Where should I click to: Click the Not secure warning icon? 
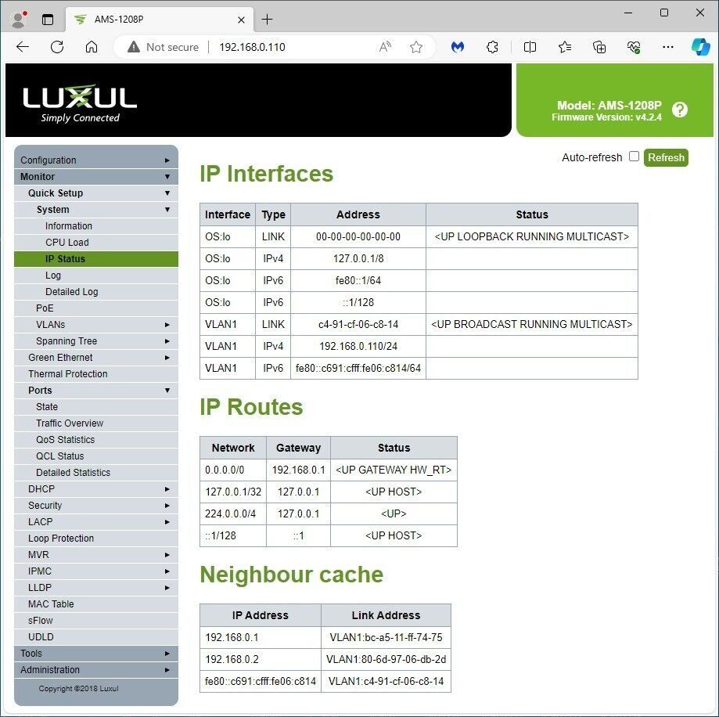[134, 47]
